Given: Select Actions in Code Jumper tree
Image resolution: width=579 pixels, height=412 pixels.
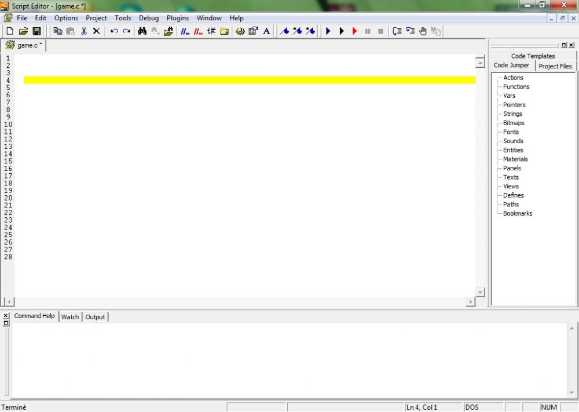Looking at the screenshot, I should tap(513, 78).
